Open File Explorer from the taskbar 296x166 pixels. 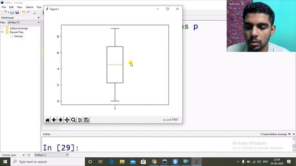tap(122, 162)
